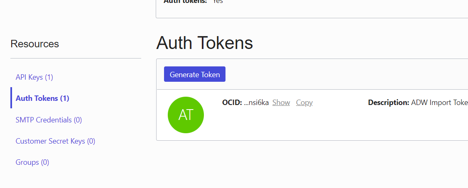Select Auth Tokens (1) in Resources
Viewport: 468px width, 188px height.
pyautogui.click(x=42, y=98)
